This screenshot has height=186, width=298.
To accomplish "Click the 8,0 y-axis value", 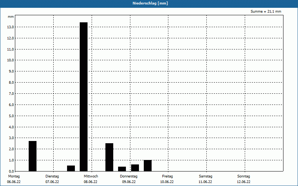I will click(11, 83).
